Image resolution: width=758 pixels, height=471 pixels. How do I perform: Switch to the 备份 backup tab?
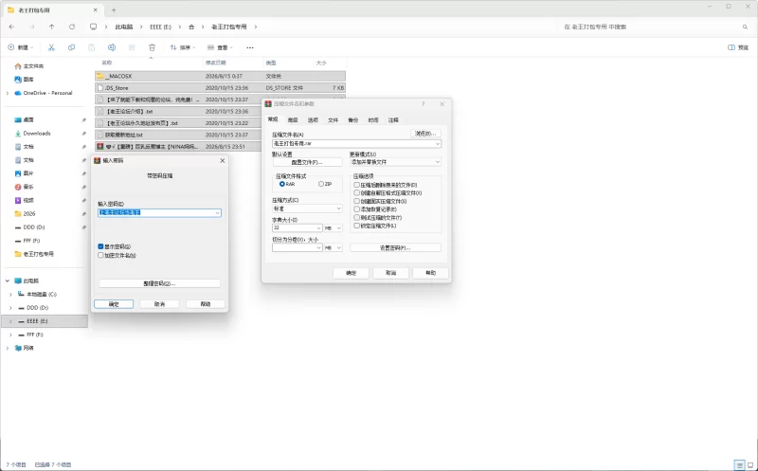point(352,120)
